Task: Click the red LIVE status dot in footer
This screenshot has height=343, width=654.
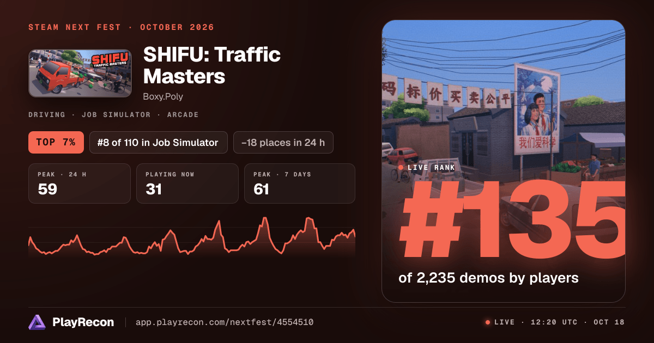Action: pos(488,322)
